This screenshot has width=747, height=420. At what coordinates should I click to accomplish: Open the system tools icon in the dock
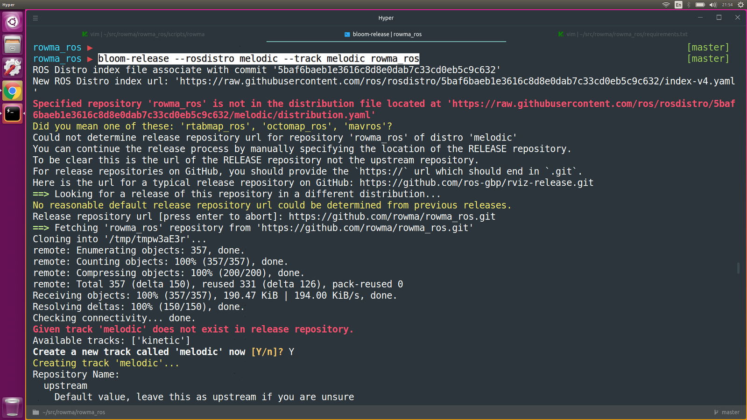(13, 68)
